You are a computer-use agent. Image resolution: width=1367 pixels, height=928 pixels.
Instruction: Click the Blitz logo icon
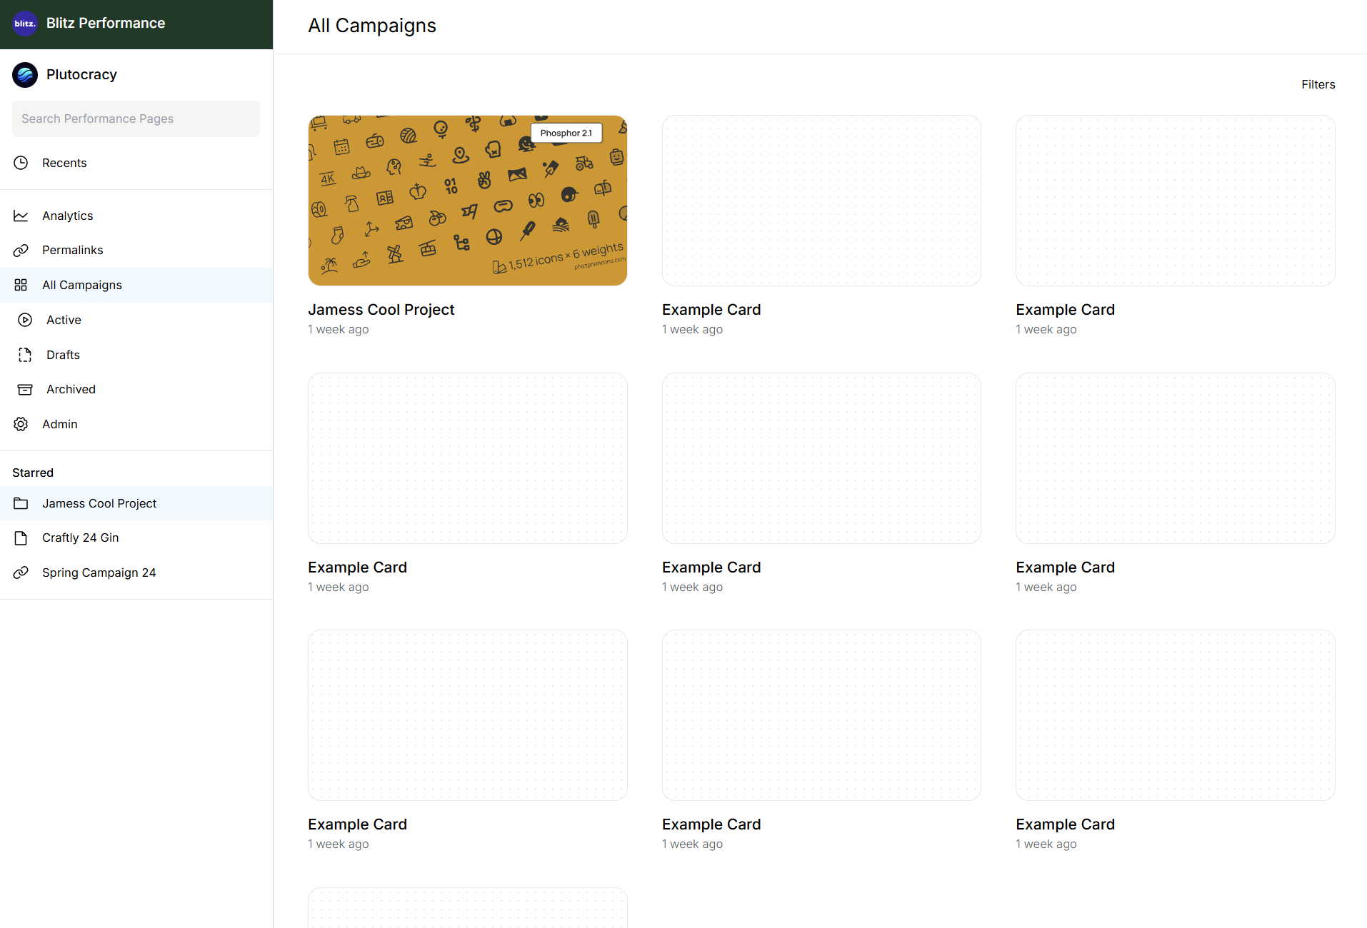tap(25, 24)
